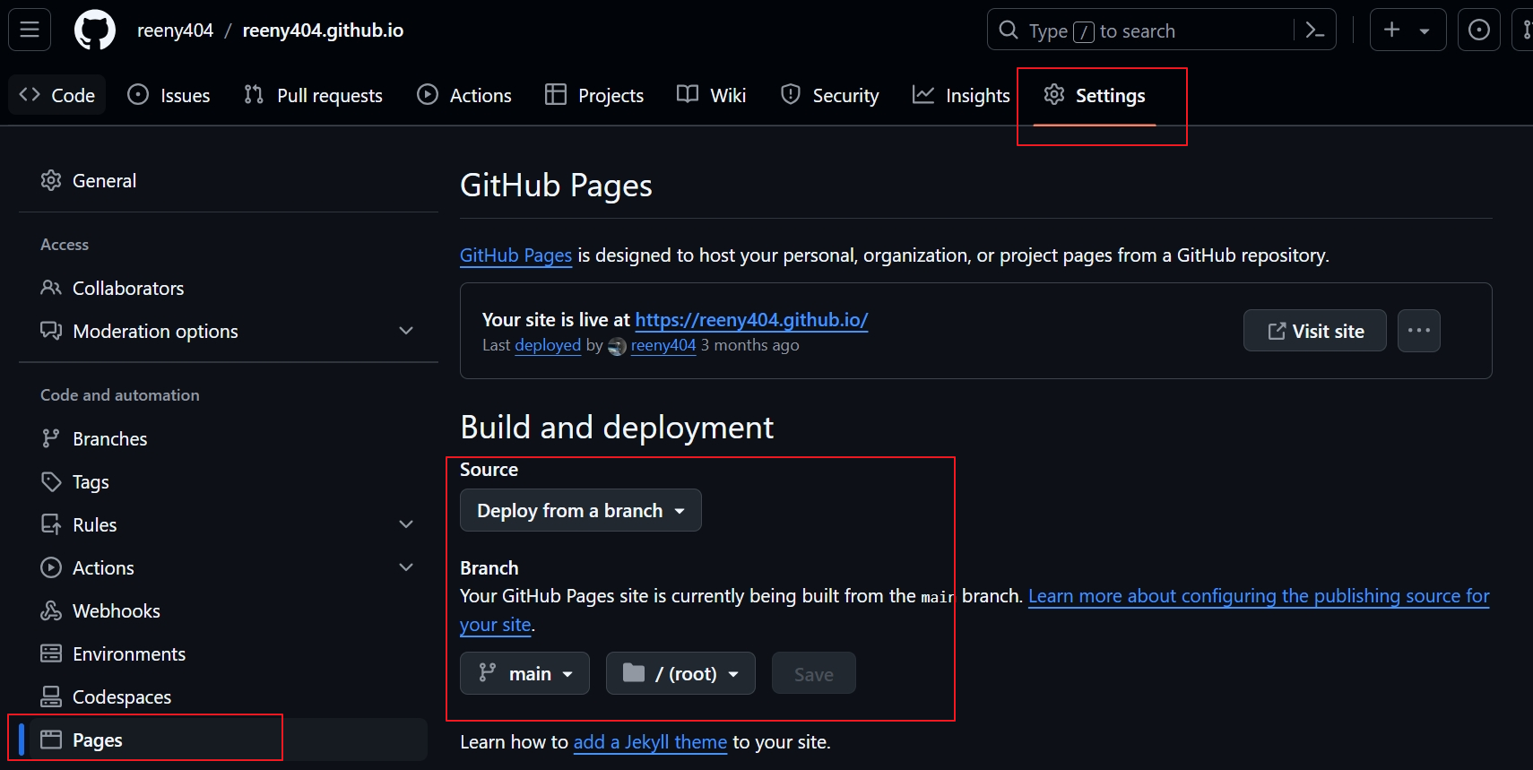The width and height of the screenshot is (1533, 770).
Task: Open Webhooks settings page
Action: pyautogui.click(x=229, y=610)
